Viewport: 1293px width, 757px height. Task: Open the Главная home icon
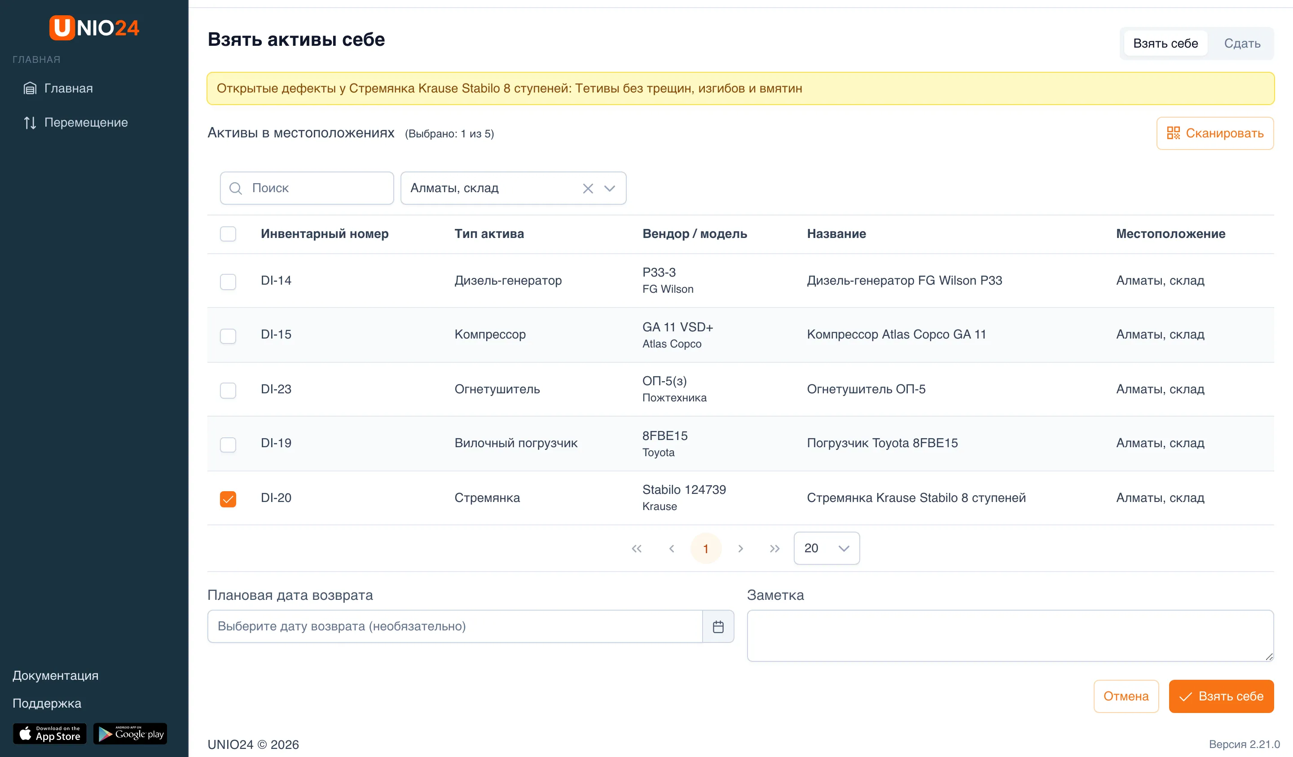30,88
